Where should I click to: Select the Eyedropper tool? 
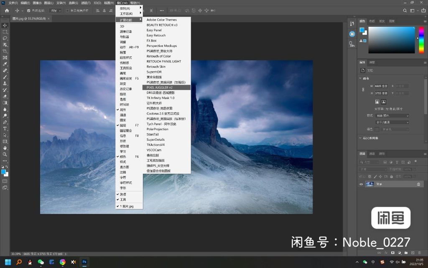5,64
